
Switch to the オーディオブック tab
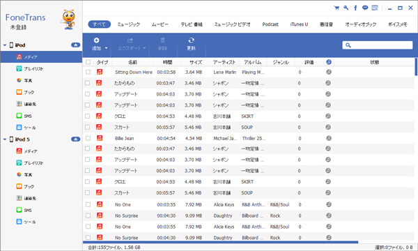pos(360,24)
